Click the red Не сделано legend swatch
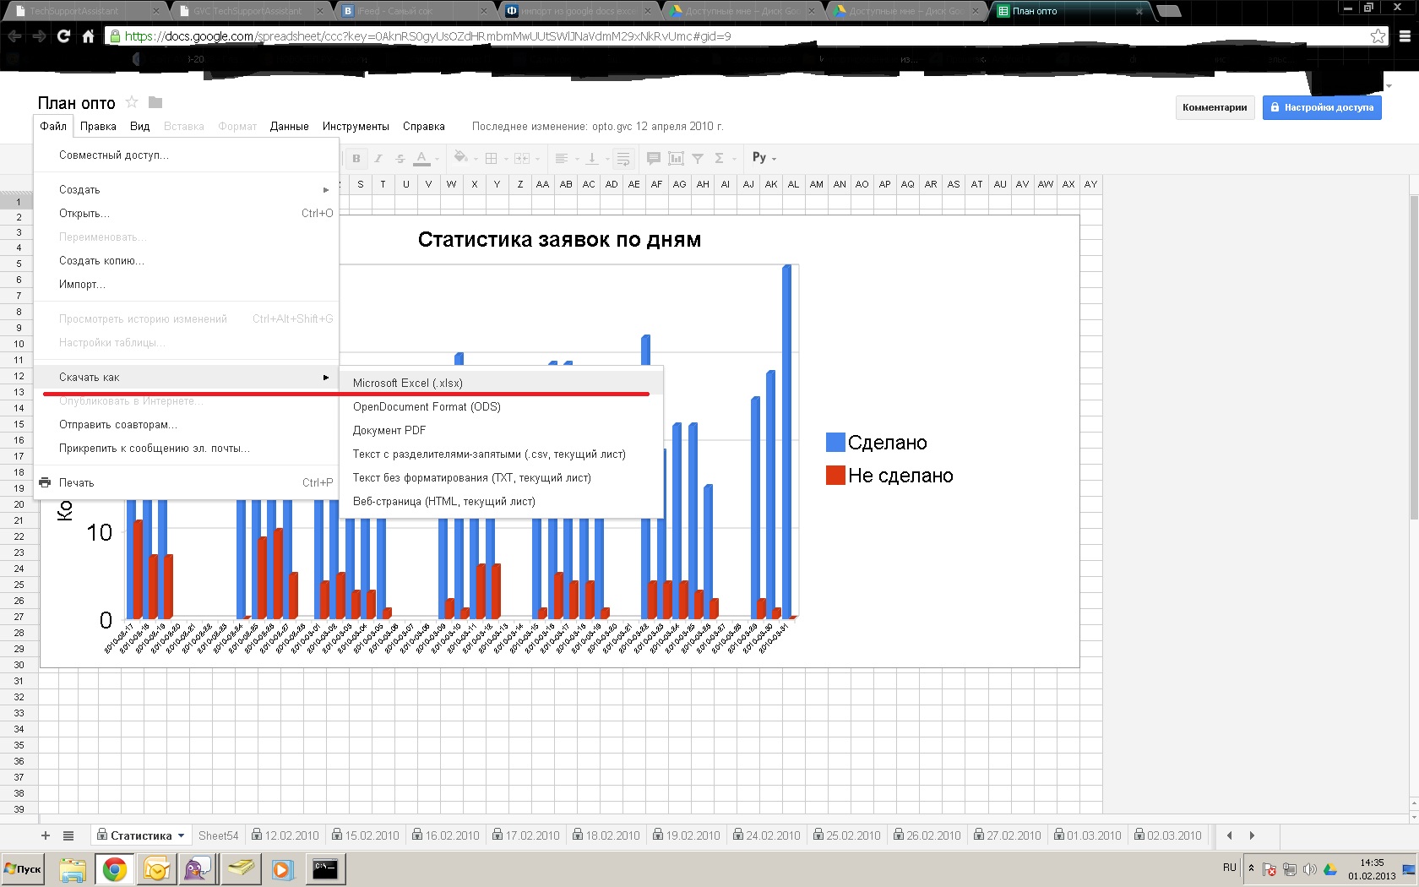Screen dimensions: 1419x887 tap(835, 476)
